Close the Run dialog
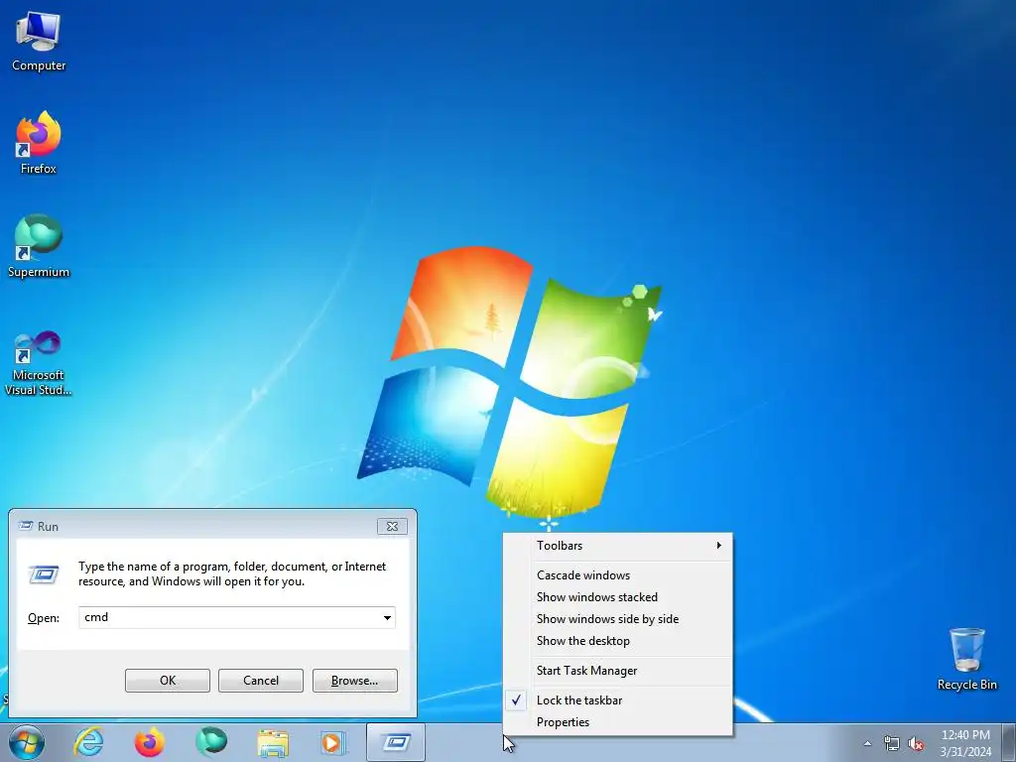The image size is (1016, 762). [x=392, y=526]
